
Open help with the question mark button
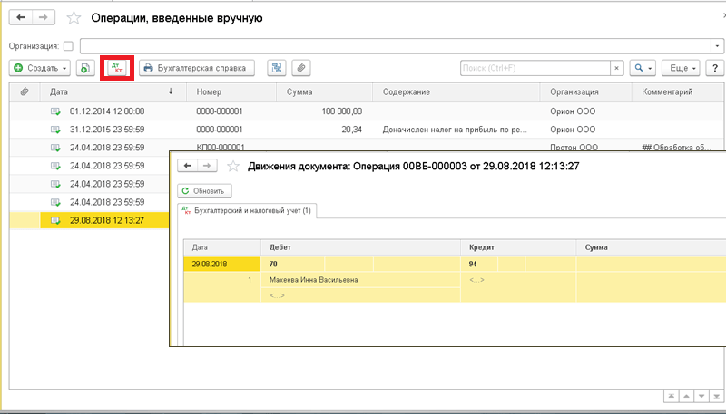tap(713, 68)
